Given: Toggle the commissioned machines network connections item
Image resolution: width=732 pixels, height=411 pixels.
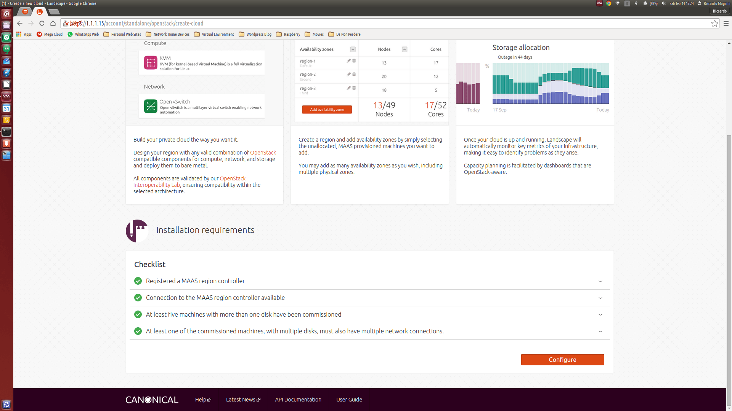Looking at the screenshot, I should pos(600,331).
